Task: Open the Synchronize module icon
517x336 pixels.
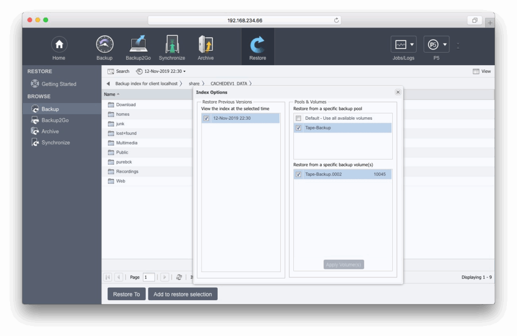Action: [172, 45]
